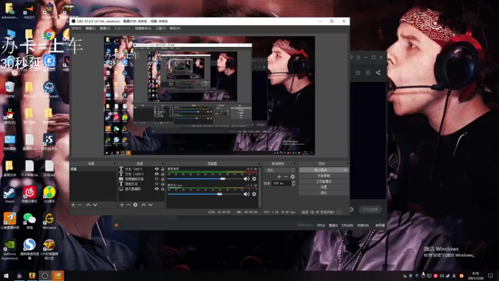Open desktop audio settings gear
The height and width of the screenshot is (281, 499).
click(x=254, y=179)
